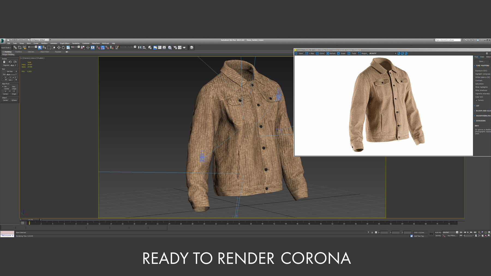Click Zoom in icon in Corona frame buffer

click(x=399, y=53)
